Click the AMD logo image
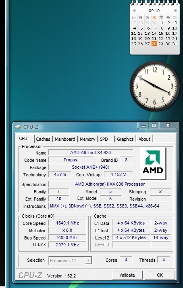 click(x=153, y=163)
